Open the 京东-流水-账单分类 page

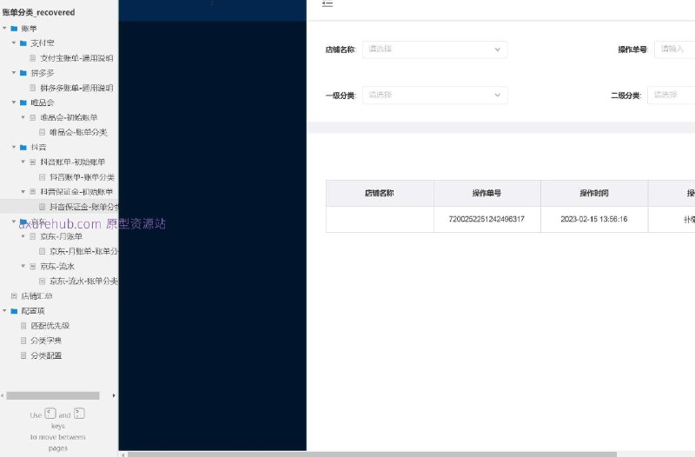pos(83,281)
